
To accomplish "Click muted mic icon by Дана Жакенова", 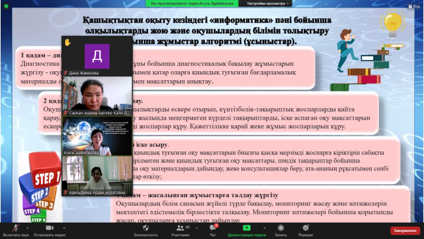I will [65, 72].
